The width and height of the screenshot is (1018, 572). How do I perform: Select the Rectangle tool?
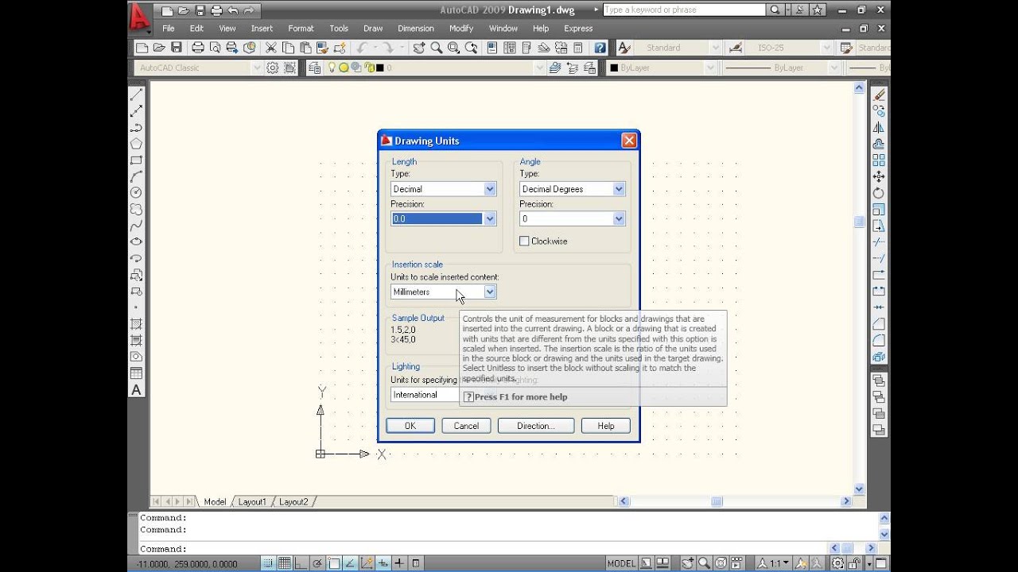tap(136, 160)
